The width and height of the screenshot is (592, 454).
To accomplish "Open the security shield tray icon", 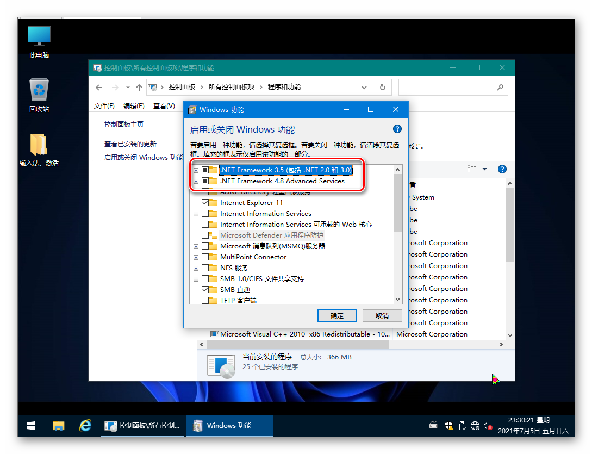I will point(449,426).
